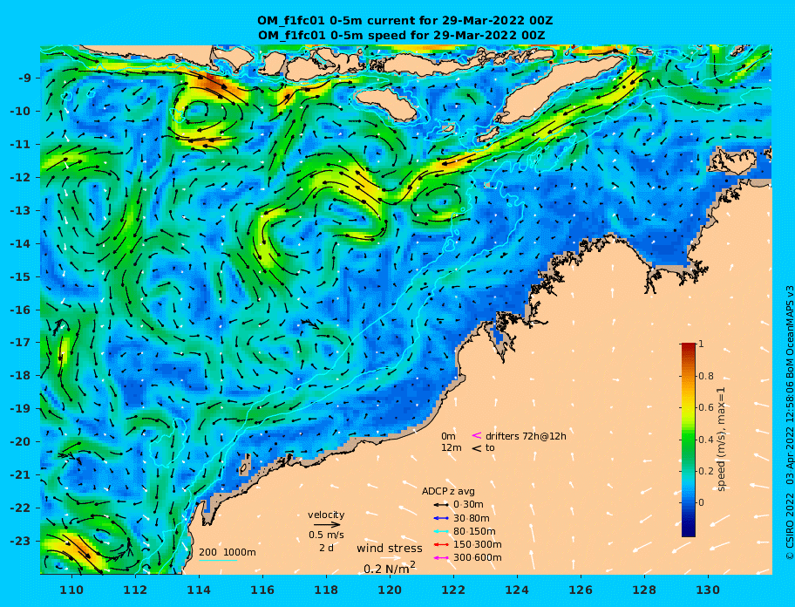Click the 'speed (m/s), max=1' colorbar label
Screen dimensions: 795x607
[x=721, y=439]
